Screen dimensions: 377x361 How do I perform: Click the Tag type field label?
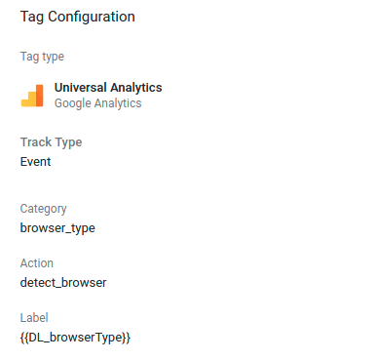coord(42,57)
